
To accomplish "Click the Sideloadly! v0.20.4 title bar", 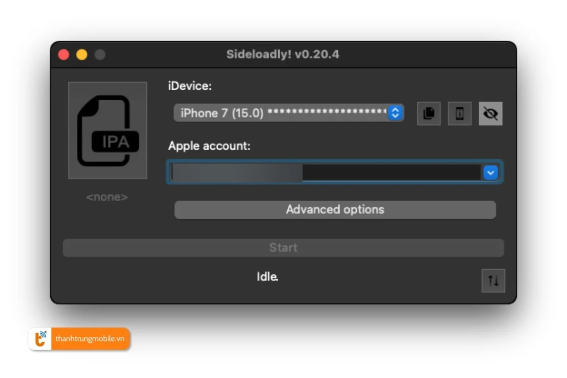I will 283,54.
